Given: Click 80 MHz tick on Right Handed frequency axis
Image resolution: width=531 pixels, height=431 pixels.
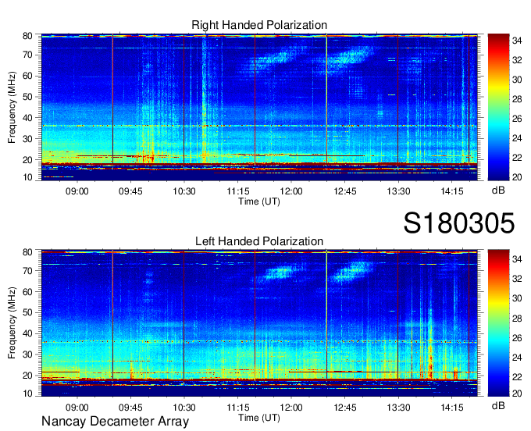Looking at the screenshot, I should 27,36.
